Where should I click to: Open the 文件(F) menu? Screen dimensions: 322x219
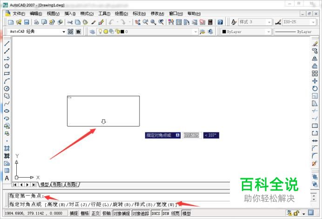(x=19, y=13)
